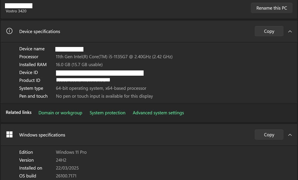Screen dimensions: 298x180
Task: Click the Pen and touch value text
Action: coord(104,96)
